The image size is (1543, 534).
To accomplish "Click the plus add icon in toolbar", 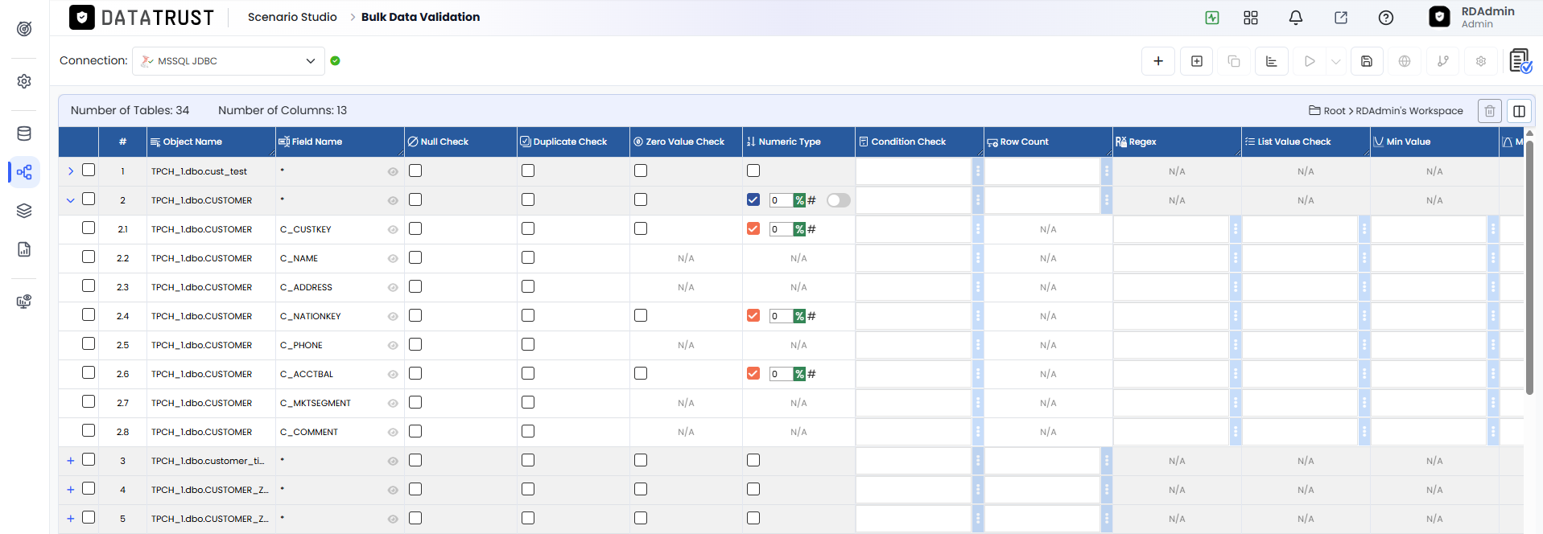I will tap(1158, 61).
